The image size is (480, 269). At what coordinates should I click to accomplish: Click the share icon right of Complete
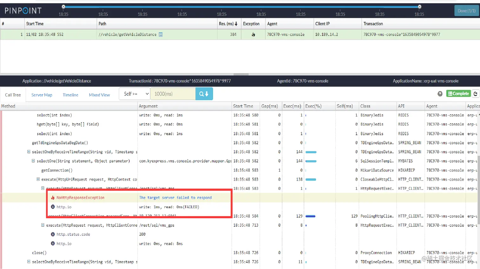[x=476, y=93]
